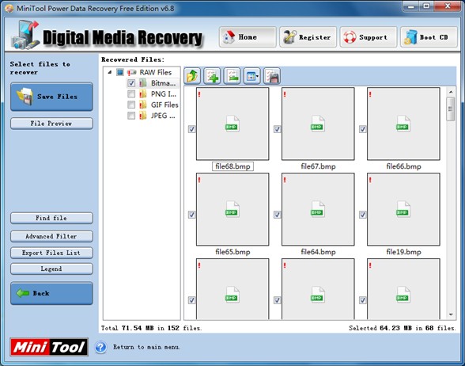Select the Bitma... folder in tree
Screen dimensions: 465x366
pyautogui.click(x=163, y=83)
